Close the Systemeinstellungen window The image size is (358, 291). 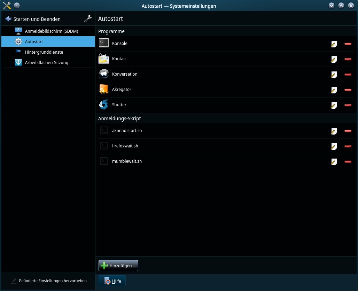tap(351, 6)
